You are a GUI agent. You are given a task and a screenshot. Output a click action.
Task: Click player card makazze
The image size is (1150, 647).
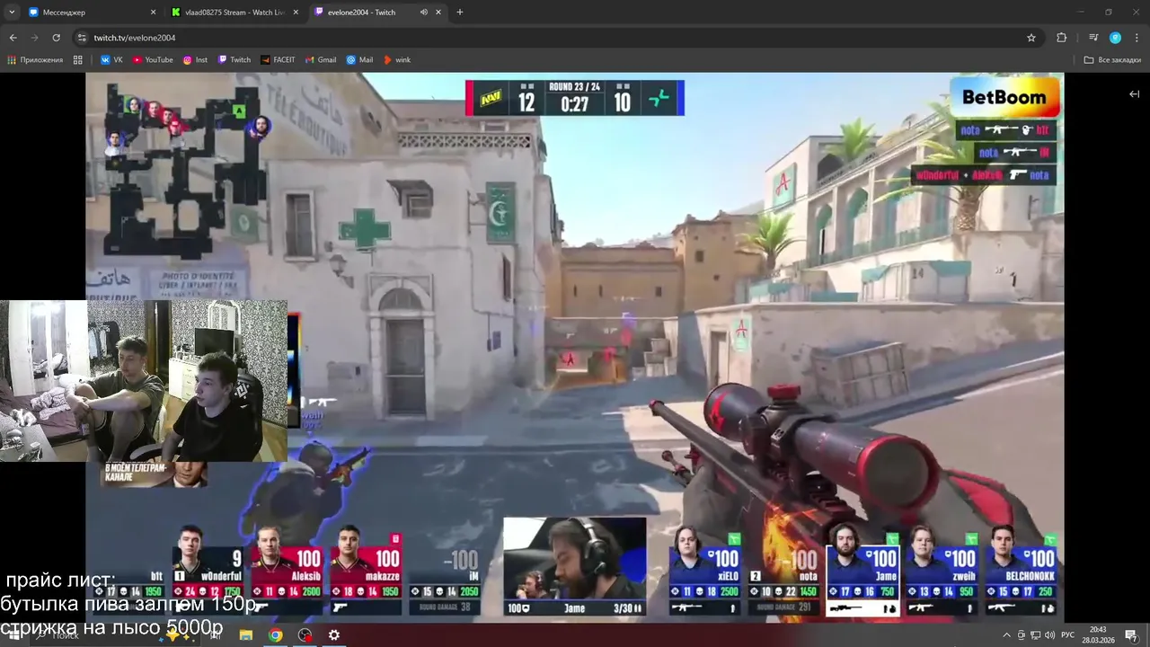367,570
